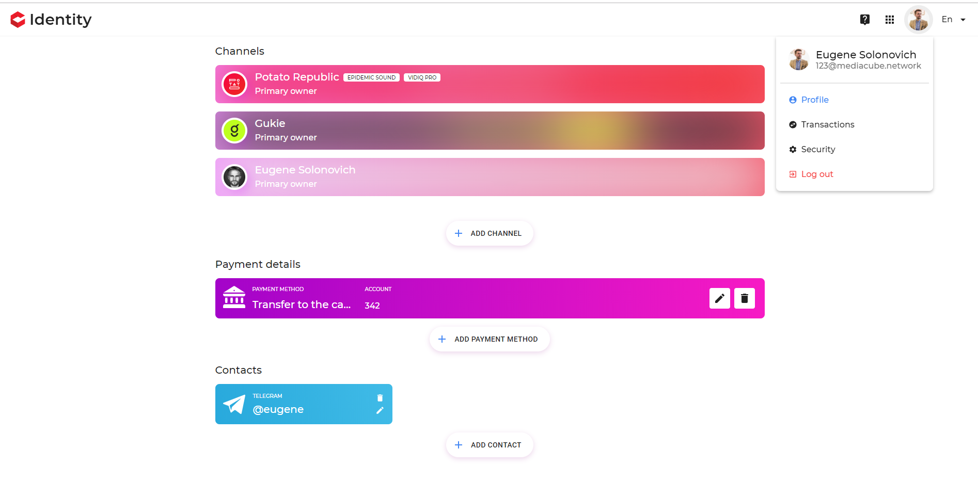Image resolution: width=978 pixels, height=481 pixels.
Task: Click the plus icon in ADD CHANNEL
Action: (459, 233)
